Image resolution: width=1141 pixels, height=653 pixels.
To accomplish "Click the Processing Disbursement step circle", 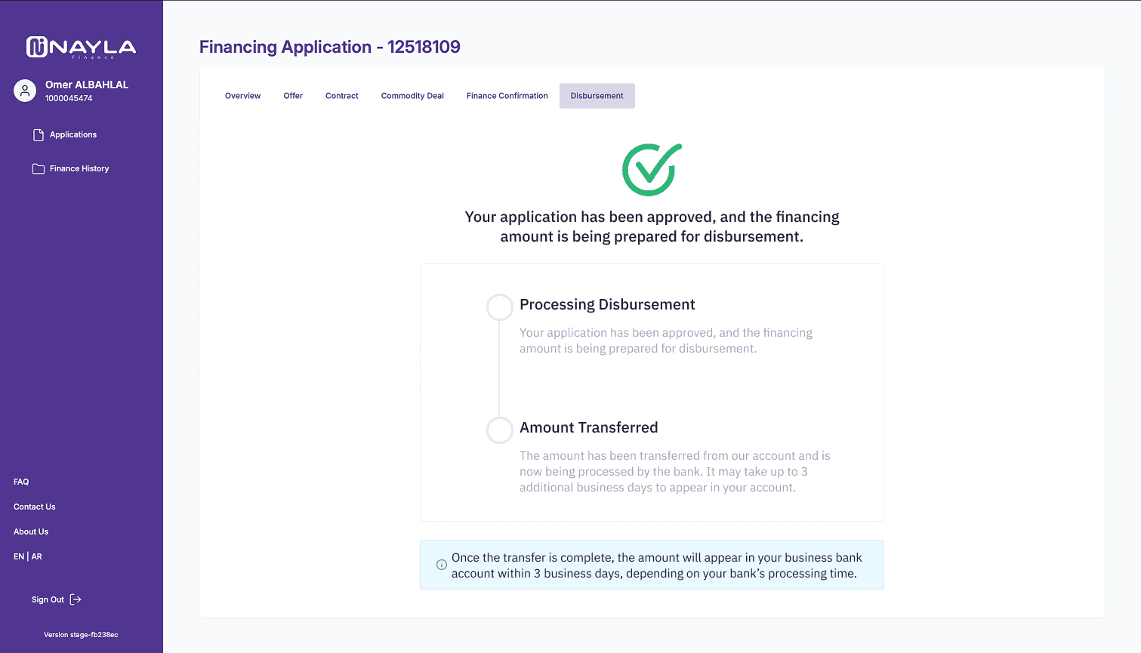I will [x=500, y=307].
